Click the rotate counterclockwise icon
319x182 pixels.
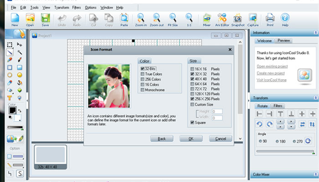[259, 124]
